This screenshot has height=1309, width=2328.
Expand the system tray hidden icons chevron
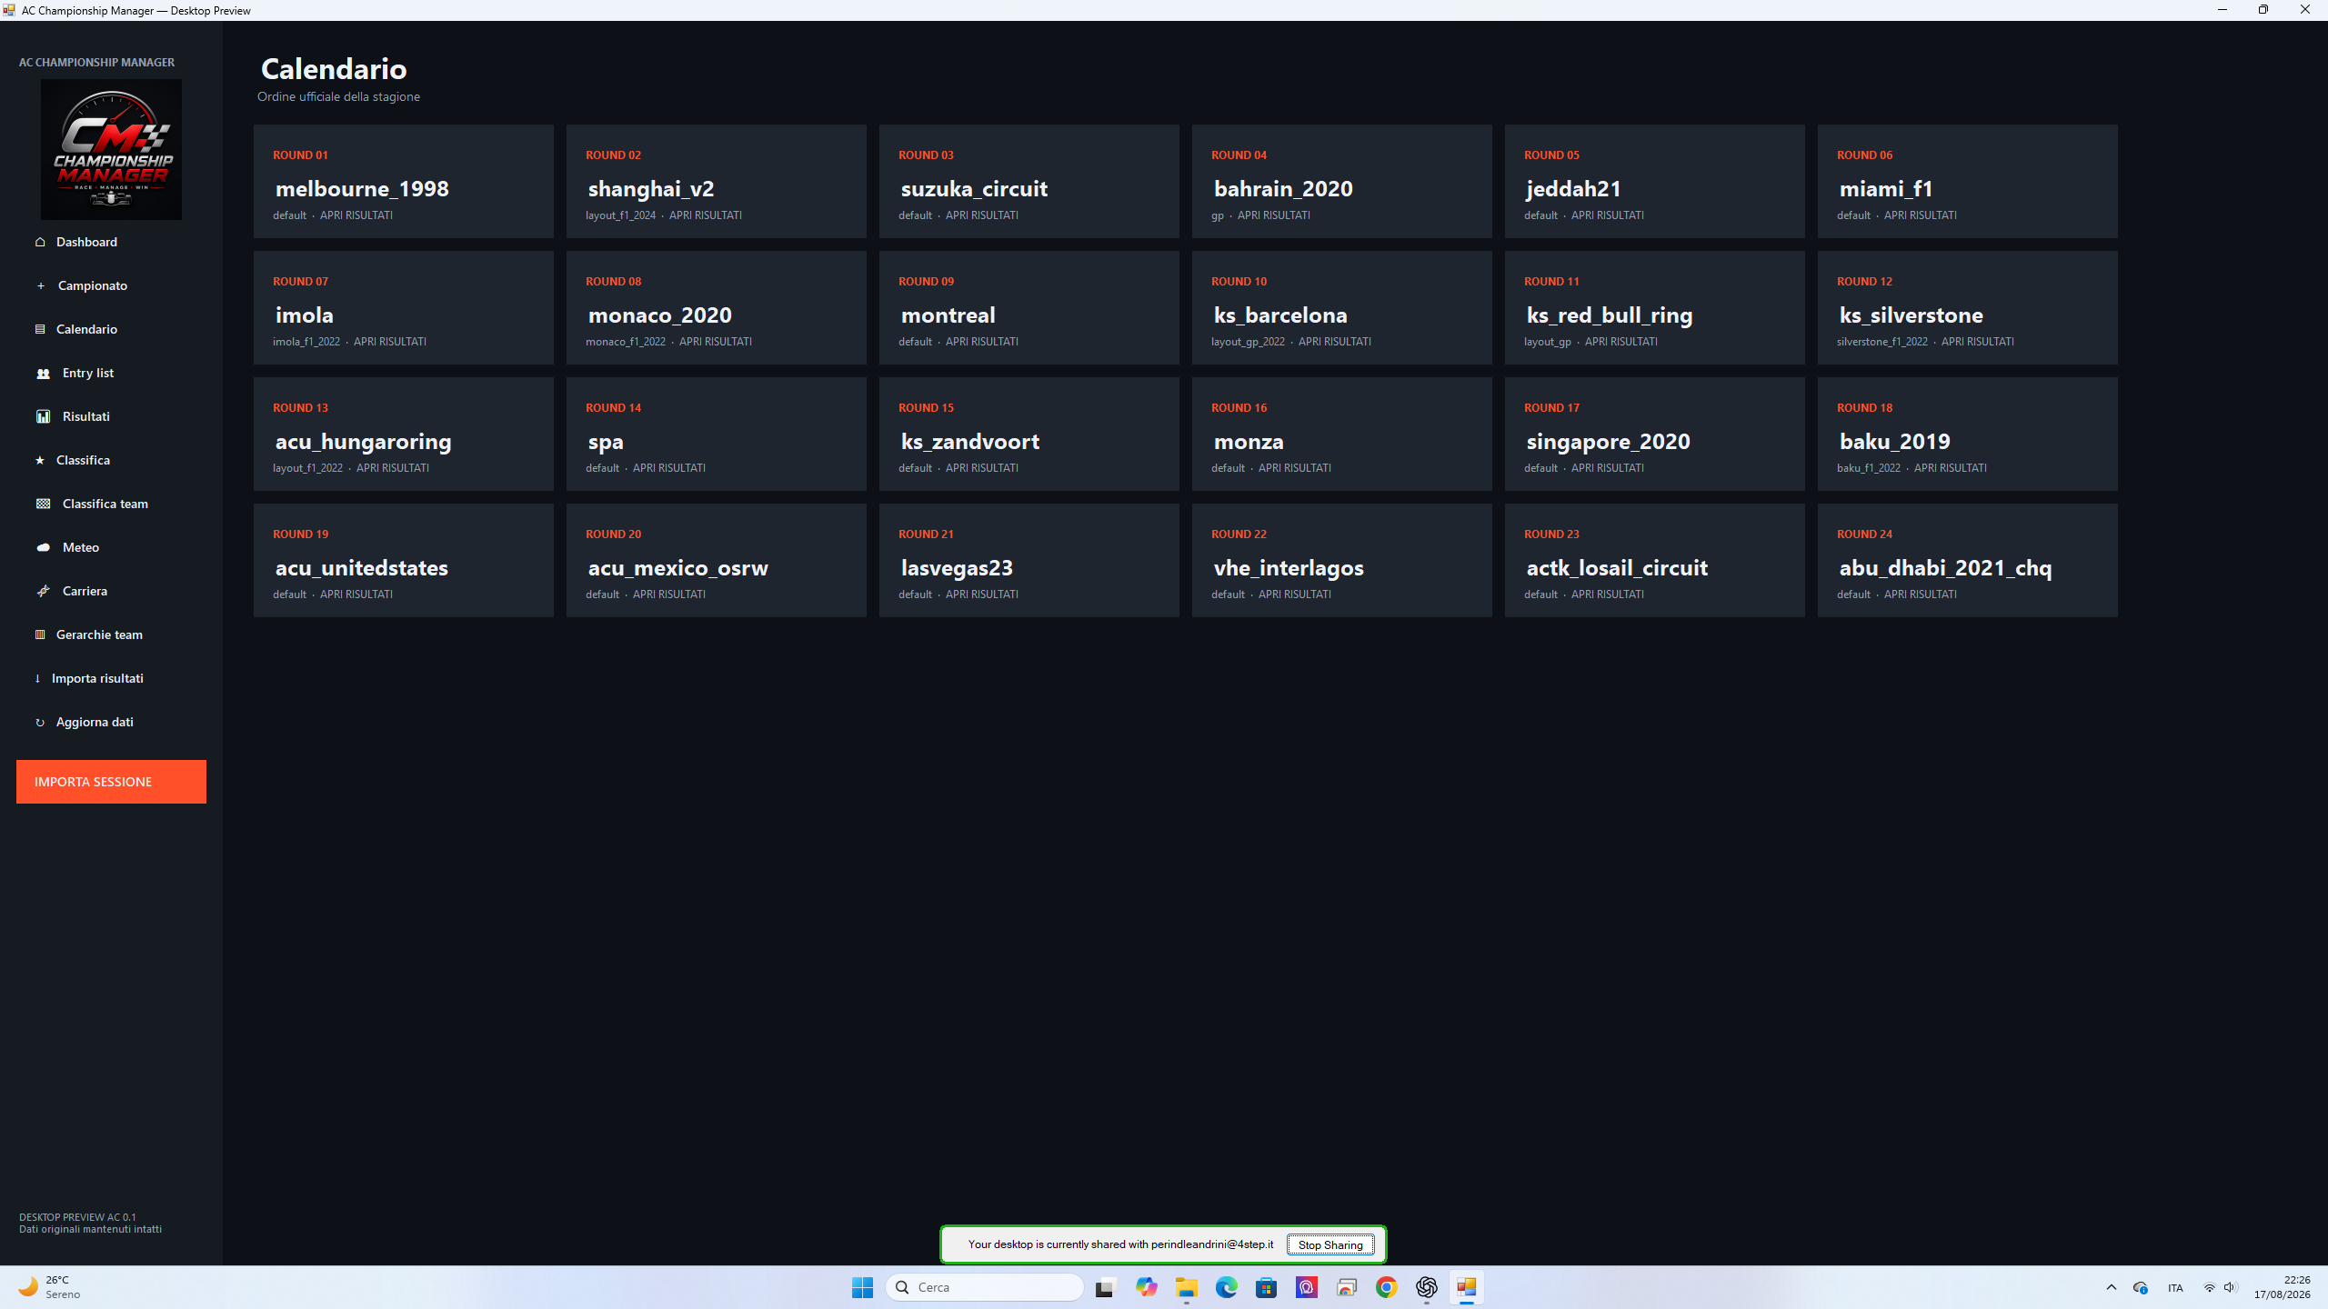pos(2112,1287)
